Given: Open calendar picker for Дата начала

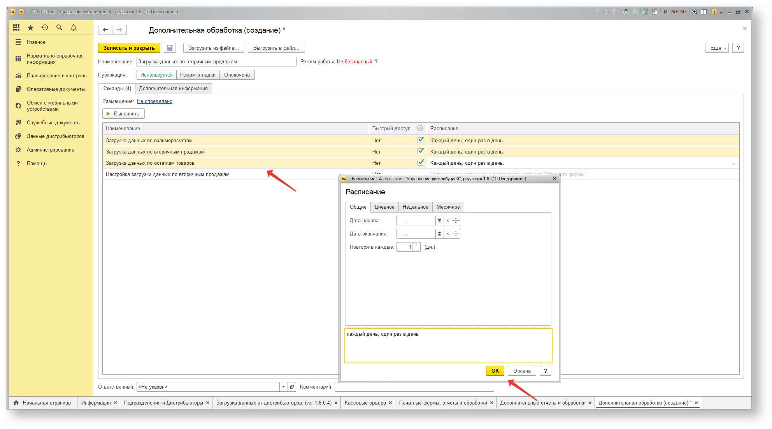Looking at the screenshot, I should (439, 221).
